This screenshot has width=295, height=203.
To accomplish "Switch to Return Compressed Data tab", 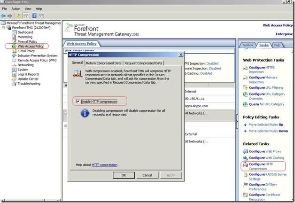I will [104, 63].
